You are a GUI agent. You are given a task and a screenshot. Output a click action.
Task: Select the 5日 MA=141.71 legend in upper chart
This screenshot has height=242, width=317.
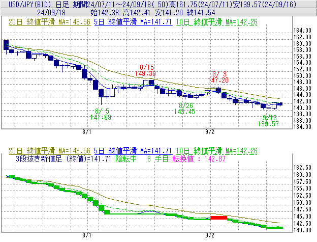[x=133, y=22]
